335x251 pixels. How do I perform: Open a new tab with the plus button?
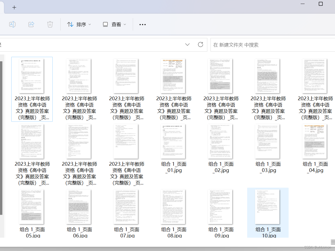(x=14, y=7)
